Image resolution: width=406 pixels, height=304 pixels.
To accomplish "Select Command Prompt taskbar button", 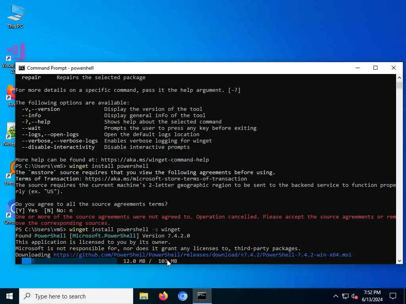I will click(202, 296).
